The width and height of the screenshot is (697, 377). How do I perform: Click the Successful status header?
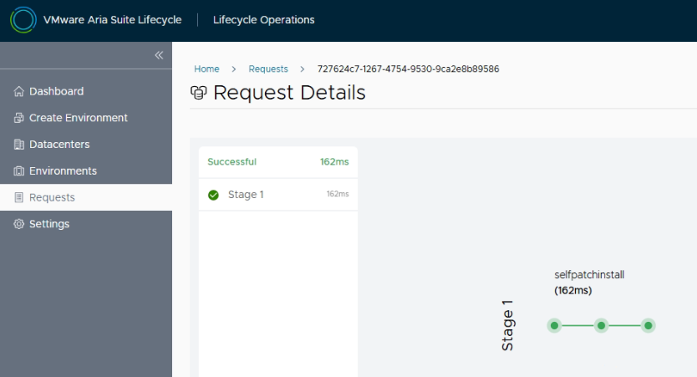(232, 162)
